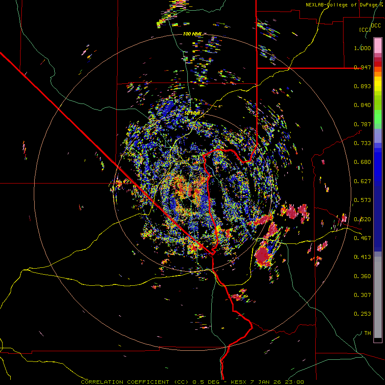Click the NEXLAB-College of DuPage credit text
385x385 pixels.
pyautogui.click(x=344, y=5)
